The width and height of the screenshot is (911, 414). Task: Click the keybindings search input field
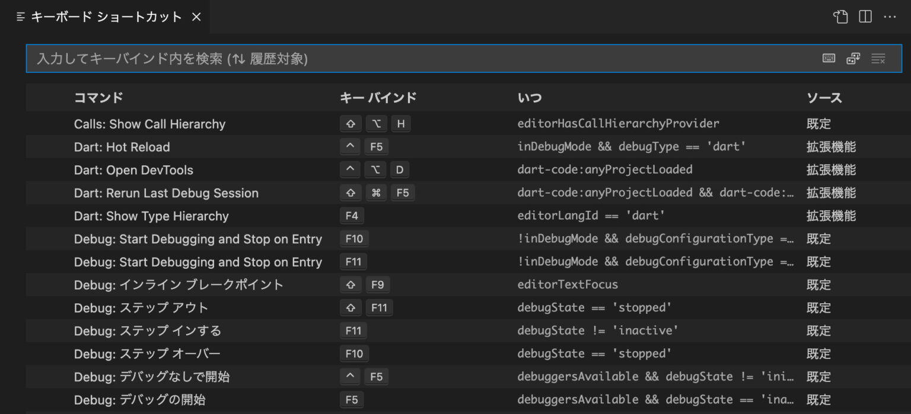tap(356, 58)
